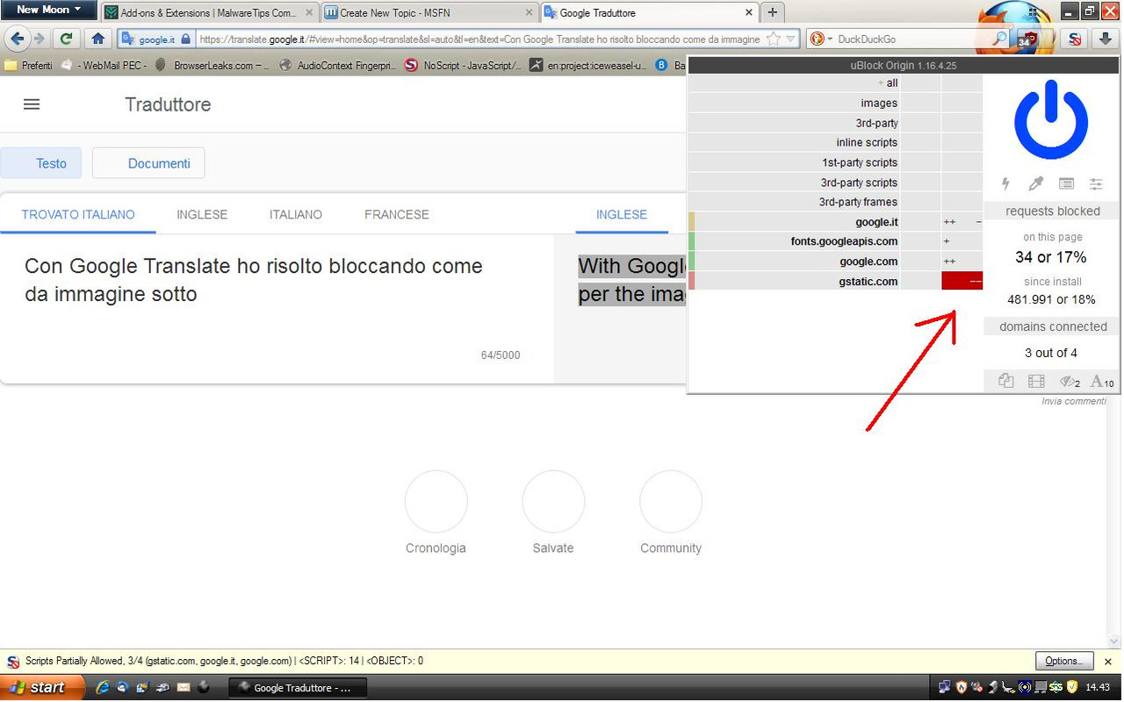Launch Internet Explorer from quick launch
1124x702 pixels.
(x=102, y=687)
